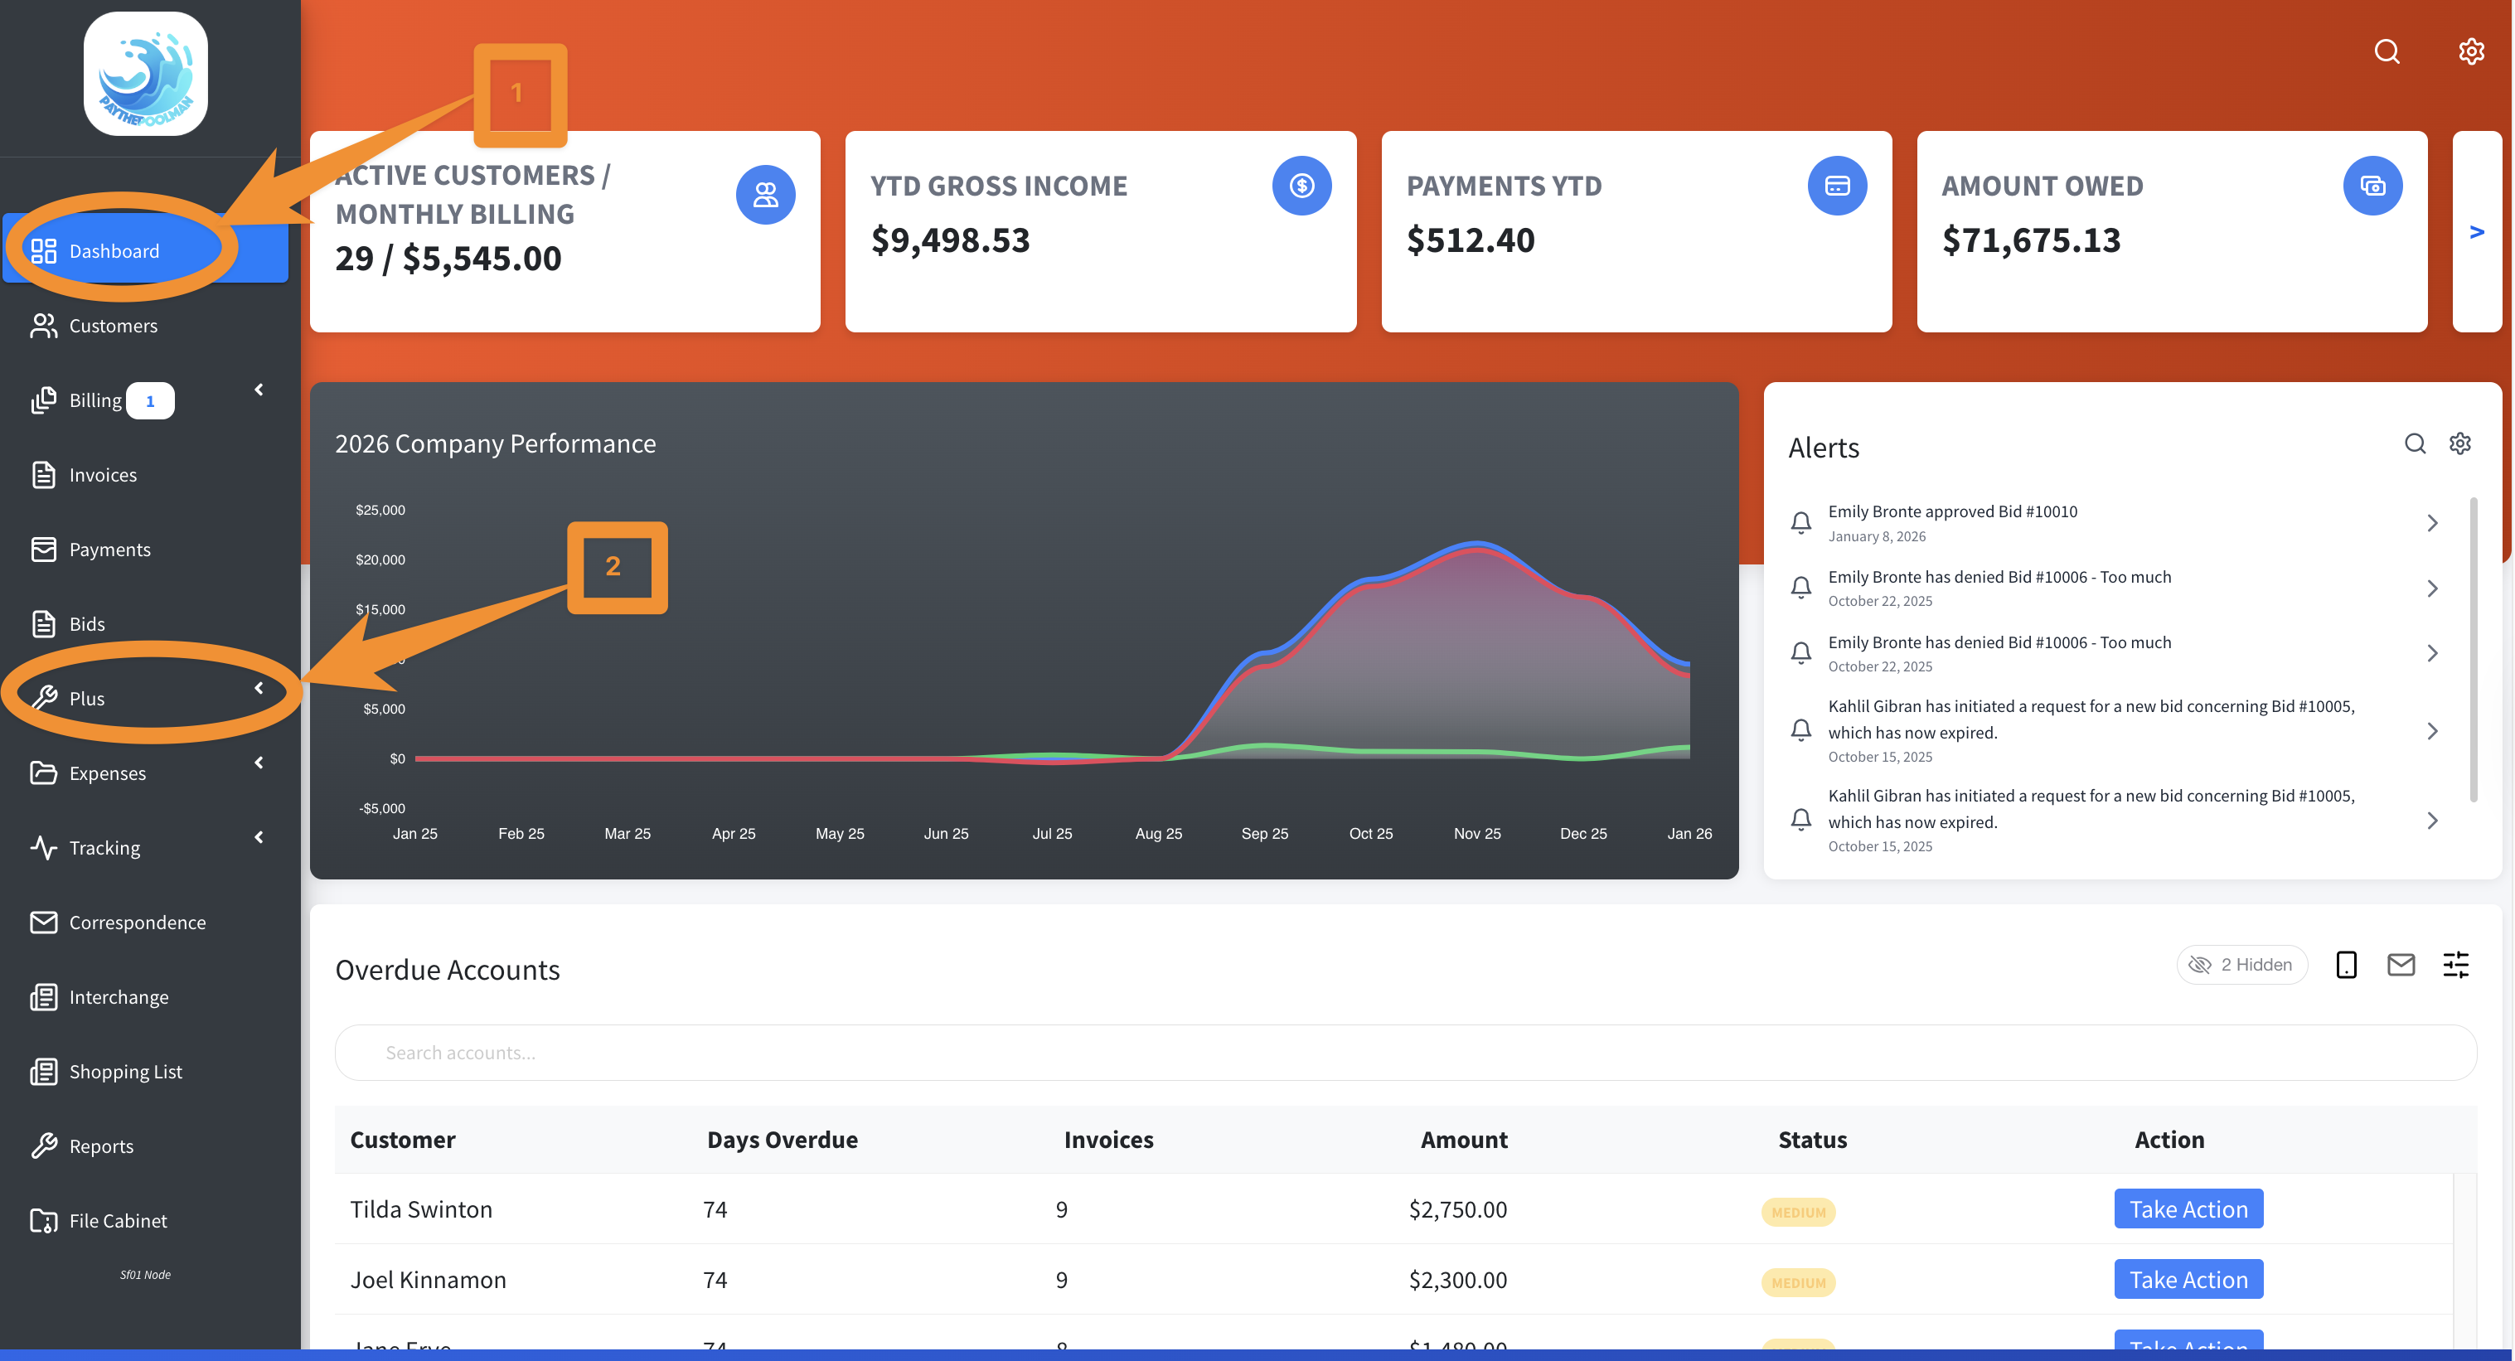
Task: Open Correspondence in the sidebar
Action: 137,923
